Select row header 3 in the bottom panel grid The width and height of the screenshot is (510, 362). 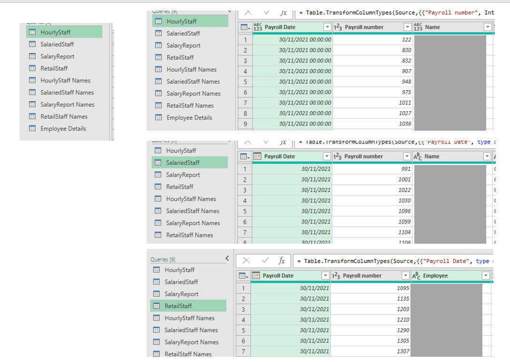[x=243, y=309]
